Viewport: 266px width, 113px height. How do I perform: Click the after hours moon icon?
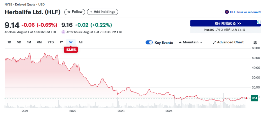point(63,32)
